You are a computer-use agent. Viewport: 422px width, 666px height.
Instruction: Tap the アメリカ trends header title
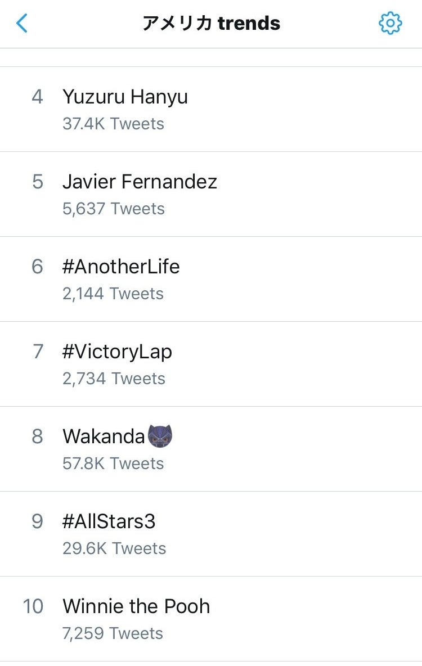(211, 23)
